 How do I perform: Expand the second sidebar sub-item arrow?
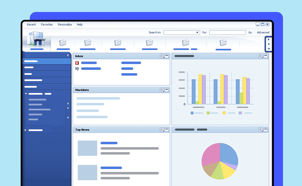click(68, 103)
